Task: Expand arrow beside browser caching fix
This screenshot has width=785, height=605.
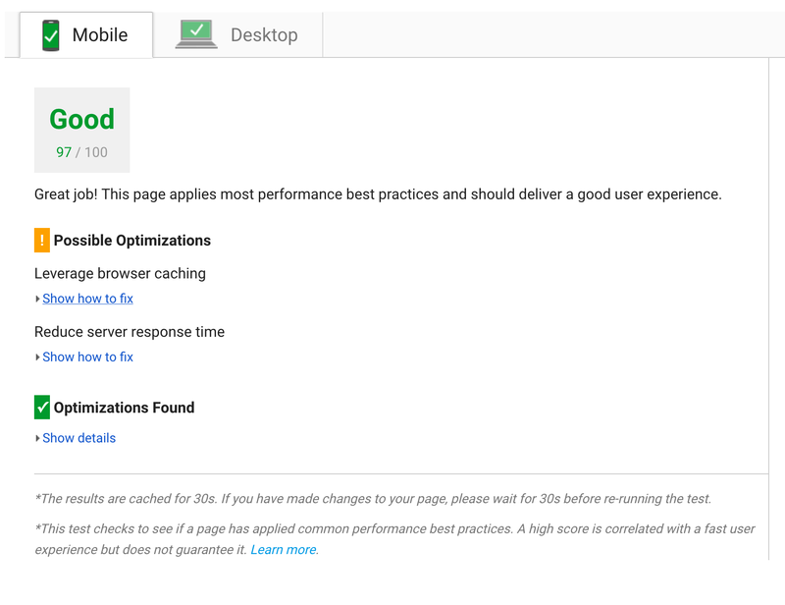Action: (x=37, y=299)
